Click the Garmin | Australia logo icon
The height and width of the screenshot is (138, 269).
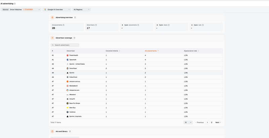68,117
